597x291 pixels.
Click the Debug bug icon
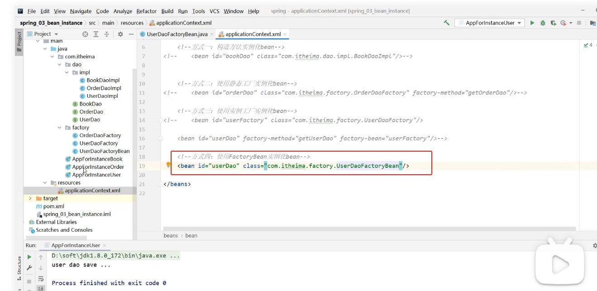click(x=543, y=23)
